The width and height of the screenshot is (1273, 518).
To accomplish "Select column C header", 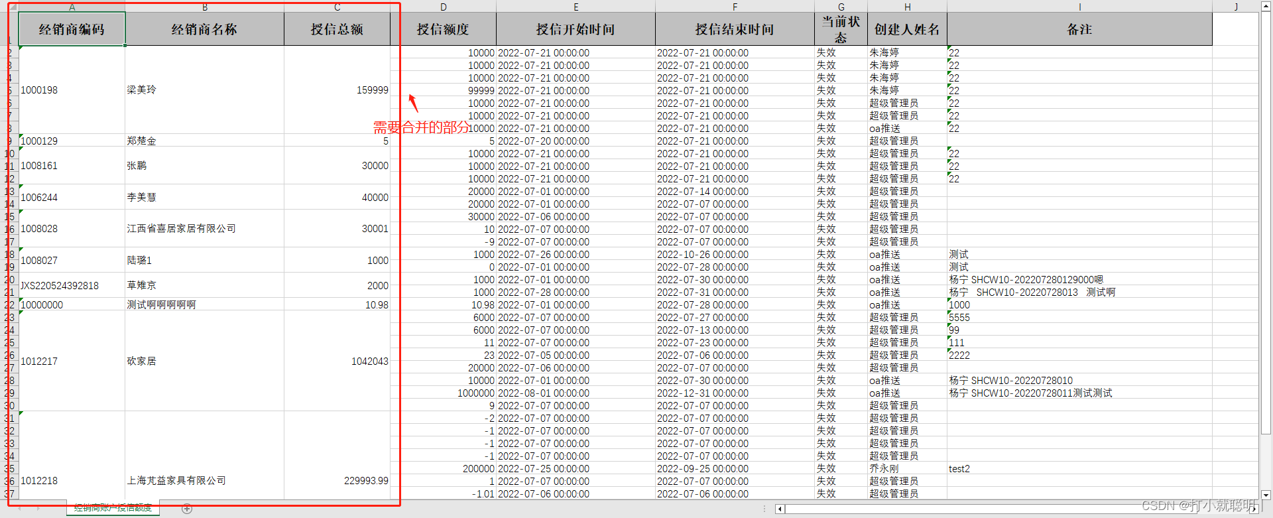I will 337,7.
